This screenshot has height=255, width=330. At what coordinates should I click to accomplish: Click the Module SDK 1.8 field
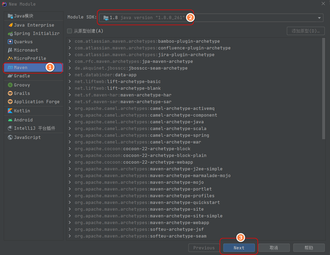coord(211,18)
